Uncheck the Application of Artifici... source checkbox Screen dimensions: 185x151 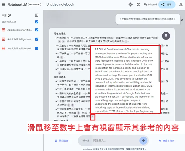(x=37, y=30)
